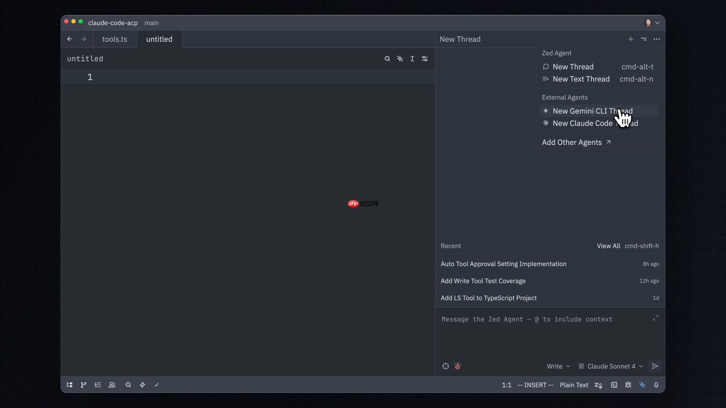Select New Claude Code Thread menu item
The height and width of the screenshot is (408, 726).
click(582, 123)
